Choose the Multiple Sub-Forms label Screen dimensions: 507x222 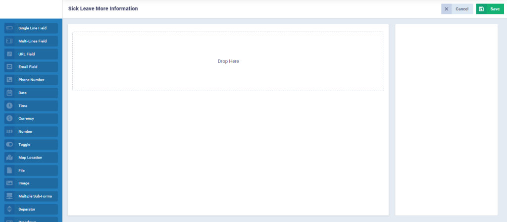(35, 196)
